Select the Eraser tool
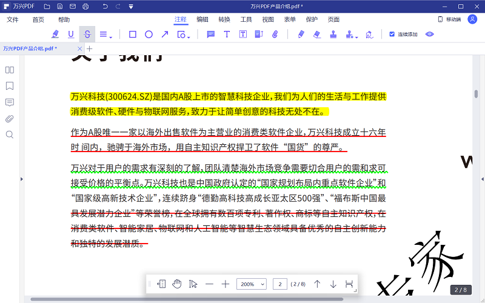The image size is (485, 303). click(317, 35)
